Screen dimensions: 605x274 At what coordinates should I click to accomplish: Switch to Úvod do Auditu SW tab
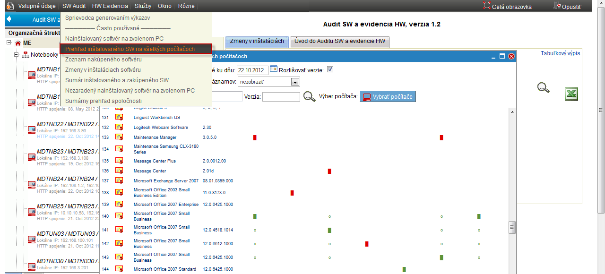339,41
